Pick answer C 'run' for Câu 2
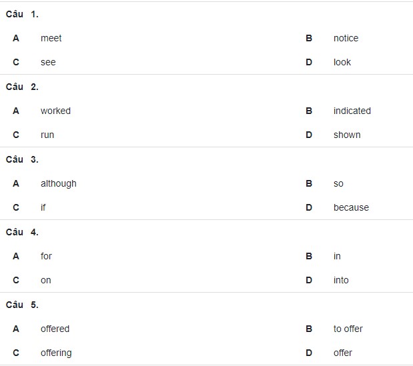 point(47,135)
